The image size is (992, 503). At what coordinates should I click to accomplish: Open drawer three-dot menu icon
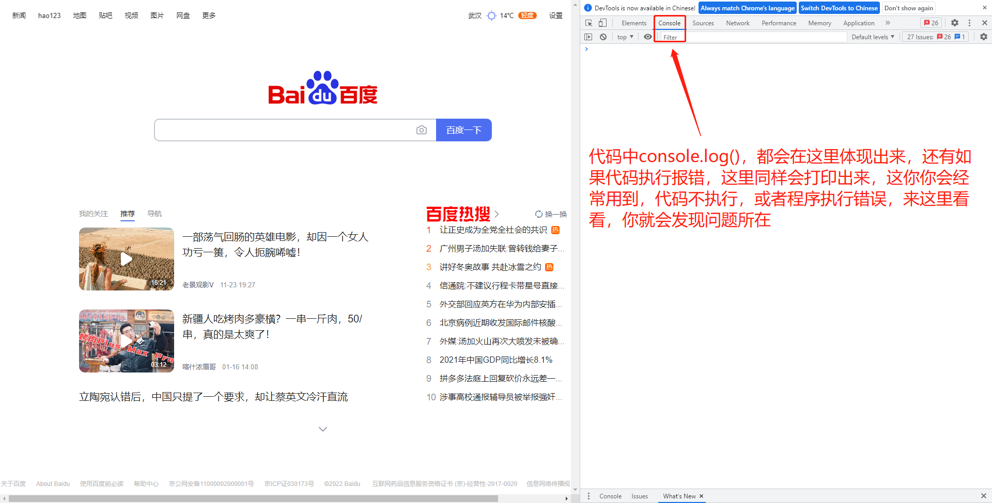pos(588,496)
